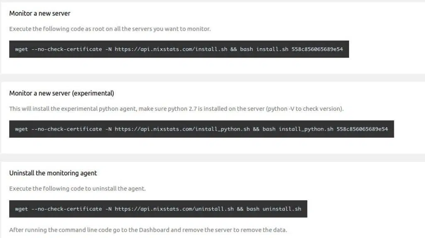
Task: Click the 'Uninstall the monitoring agent' heading
Action: tap(53, 173)
